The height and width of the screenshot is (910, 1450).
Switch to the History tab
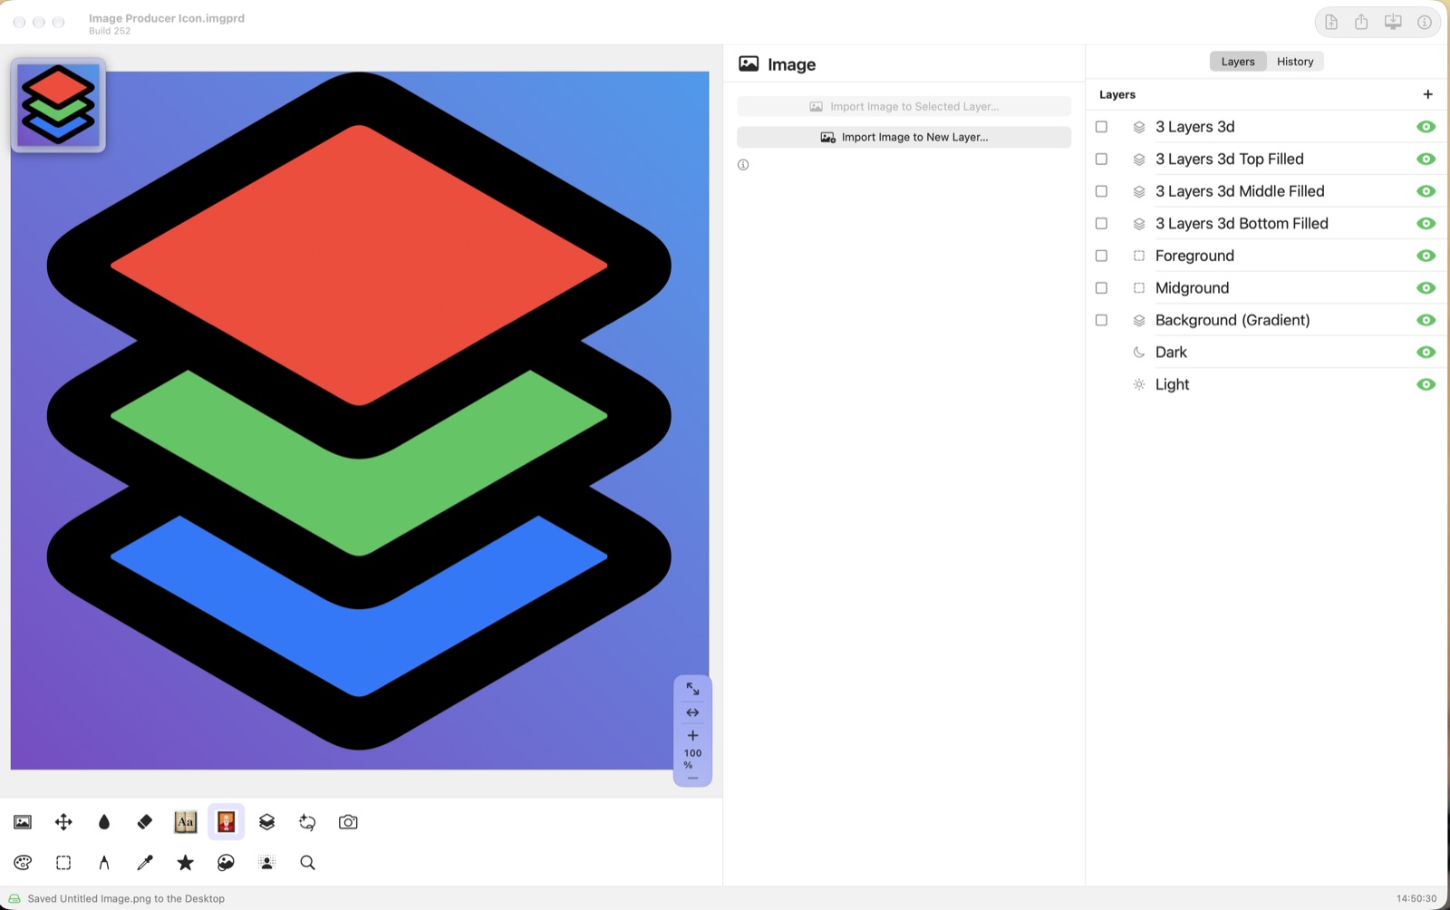(1295, 62)
